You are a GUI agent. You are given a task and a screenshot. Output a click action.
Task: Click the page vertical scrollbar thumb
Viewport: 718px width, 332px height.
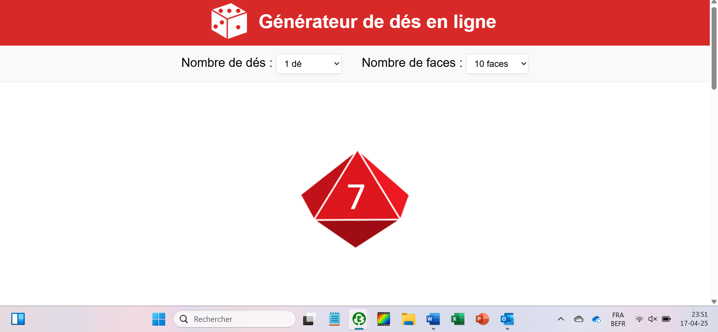click(x=714, y=48)
